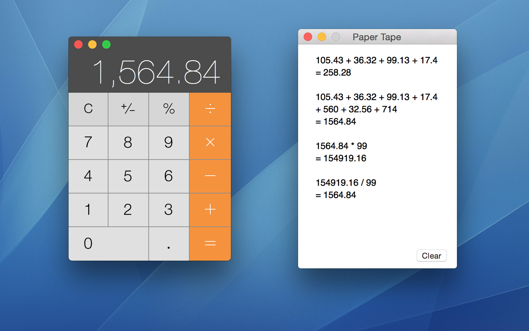Click the Paper Tape window title
Viewport: 529px width, 331px height.
click(377, 37)
